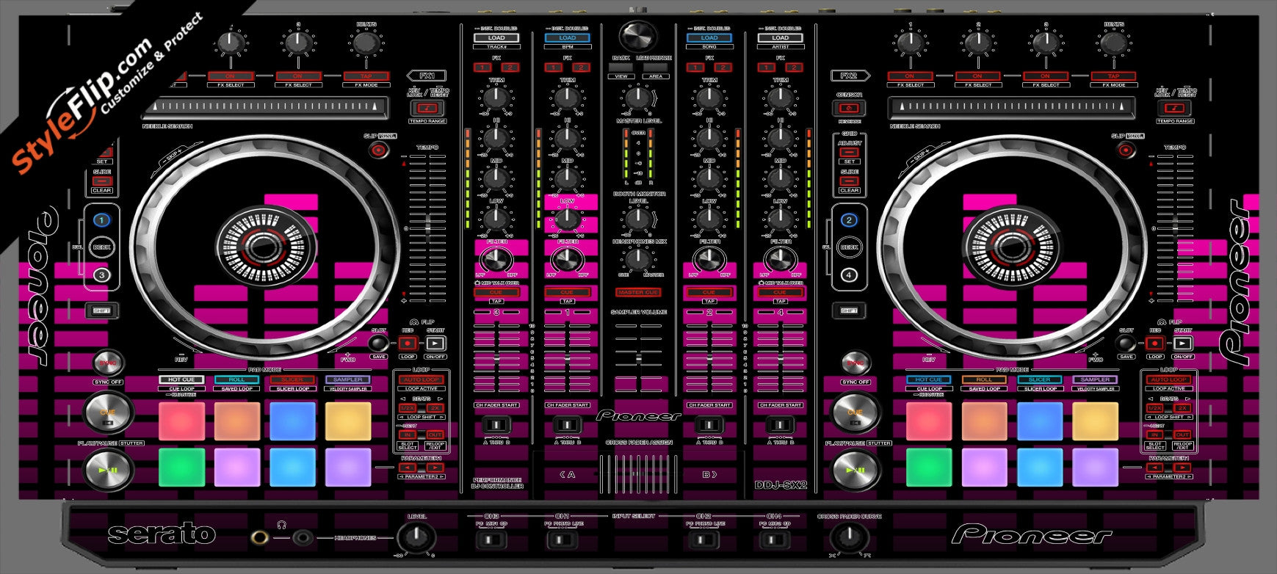The image size is (1277, 574).
Task: Start playback with left deck Play/Pause button
Action: (x=108, y=471)
